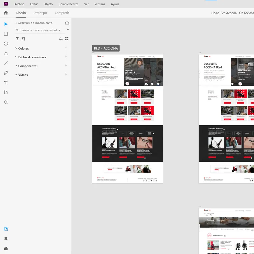The height and width of the screenshot is (254, 254).
Task: Open the Editar menu
Action: 34,4
